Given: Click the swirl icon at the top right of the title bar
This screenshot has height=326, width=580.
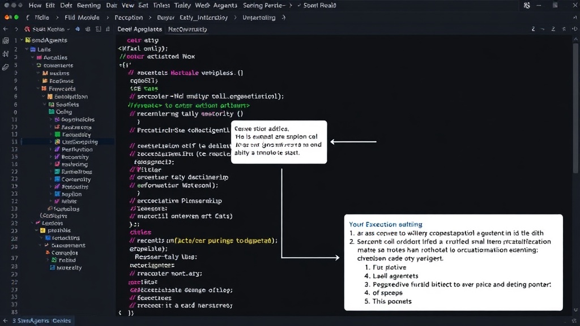Looking at the screenshot, I should tap(527, 6).
